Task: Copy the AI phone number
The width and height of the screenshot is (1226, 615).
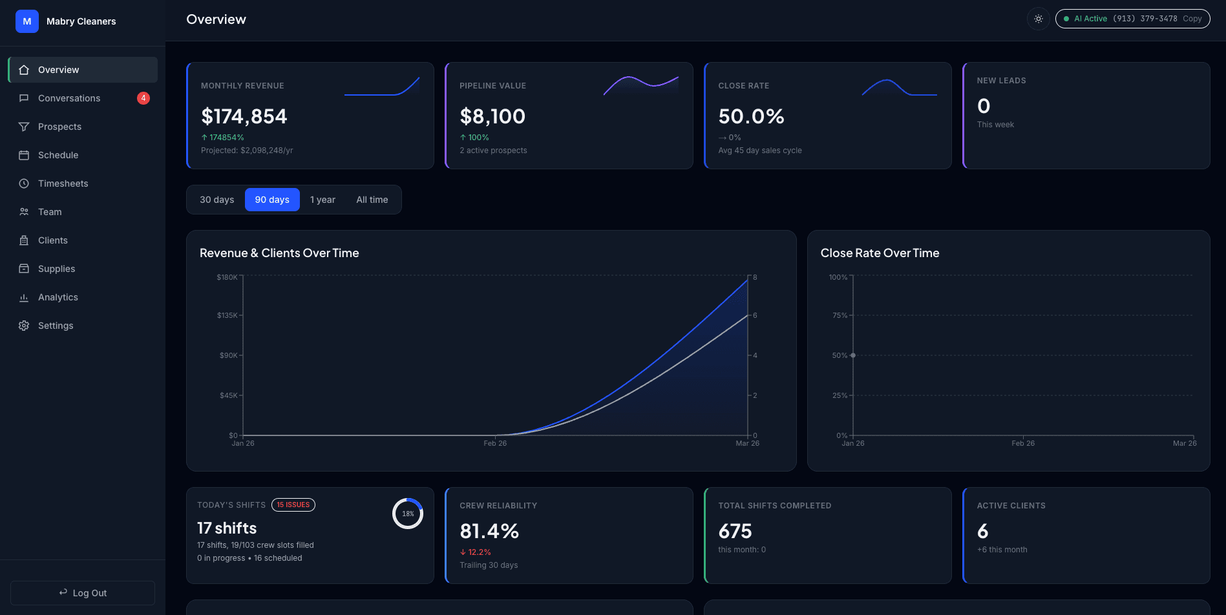Action: [x=1192, y=19]
